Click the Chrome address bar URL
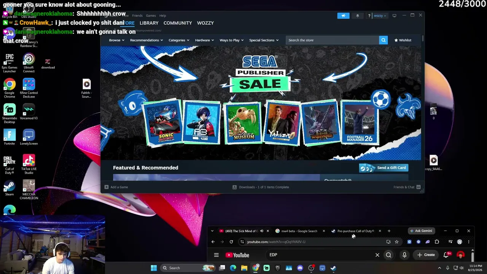This screenshot has width=487, height=274. 276,242
